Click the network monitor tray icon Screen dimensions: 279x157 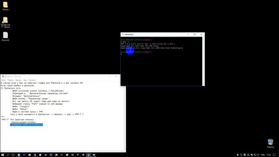255,155
